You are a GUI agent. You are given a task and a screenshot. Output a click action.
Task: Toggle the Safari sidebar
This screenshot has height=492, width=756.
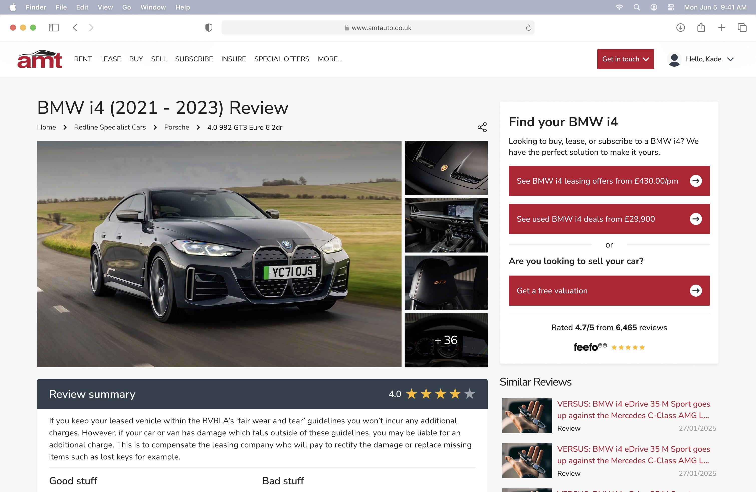tap(54, 28)
